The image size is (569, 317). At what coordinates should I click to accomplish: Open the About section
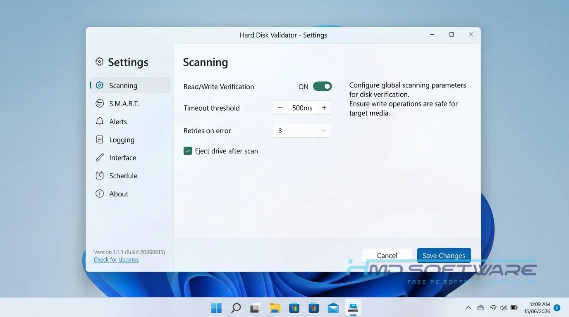130,194
